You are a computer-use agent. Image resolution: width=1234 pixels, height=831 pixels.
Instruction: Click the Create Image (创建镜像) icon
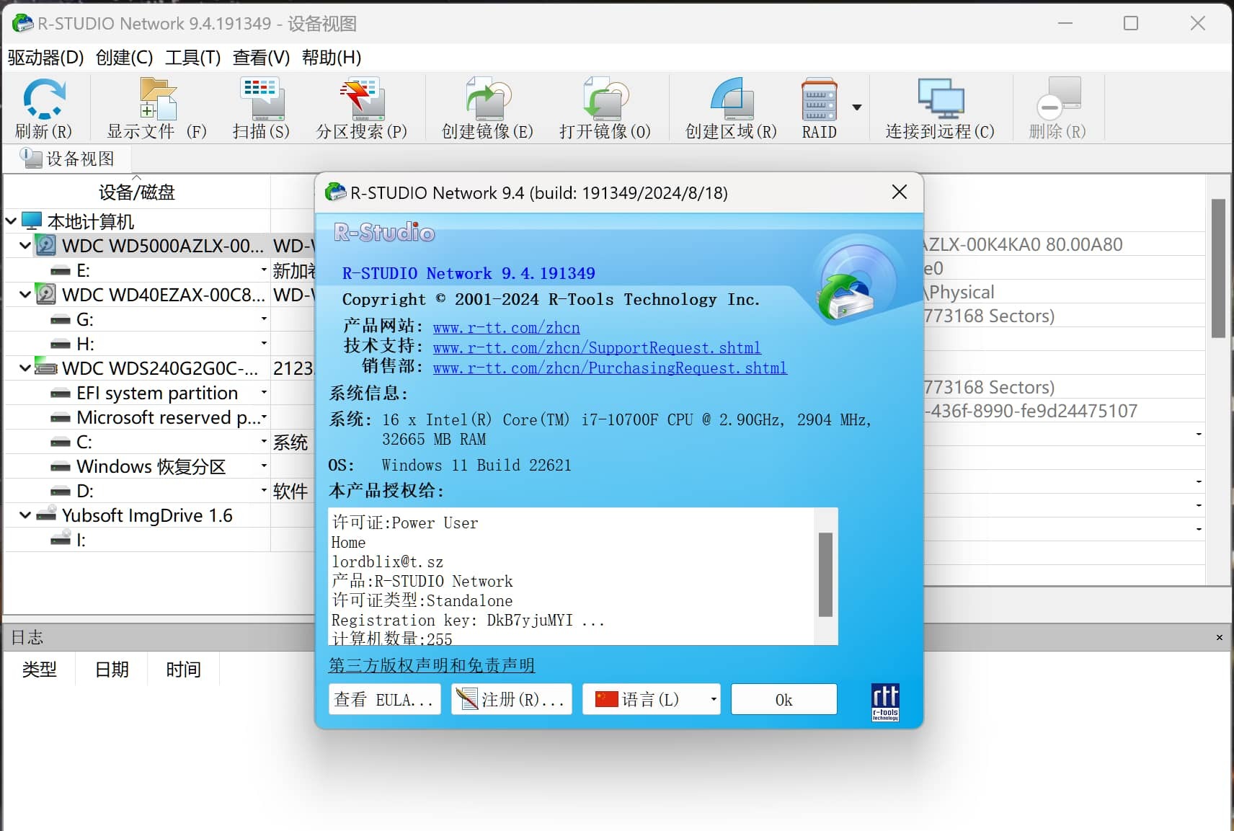(x=488, y=99)
